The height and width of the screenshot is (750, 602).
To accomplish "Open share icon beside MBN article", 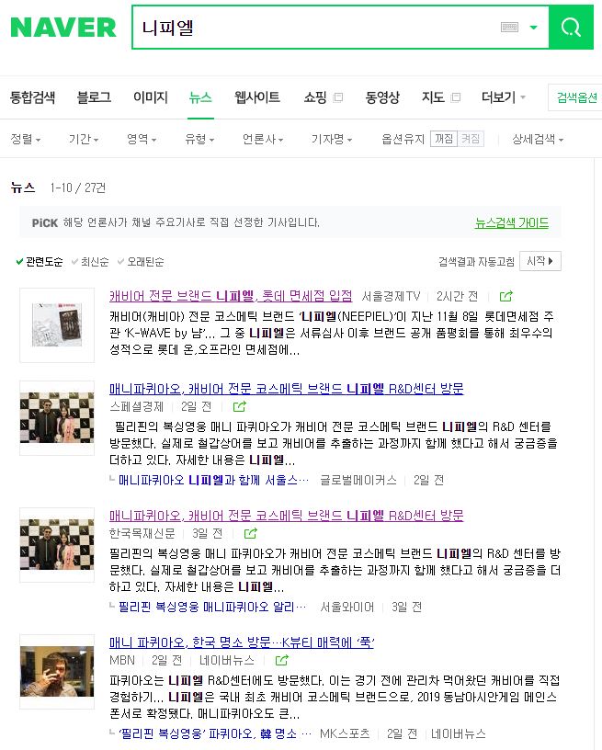I will [282, 660].
